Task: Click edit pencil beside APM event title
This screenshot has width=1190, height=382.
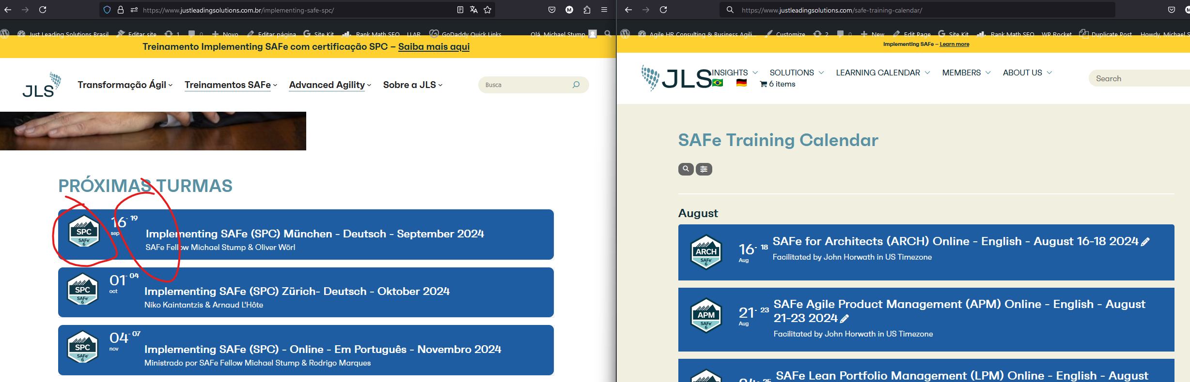Action: (845, 319)
